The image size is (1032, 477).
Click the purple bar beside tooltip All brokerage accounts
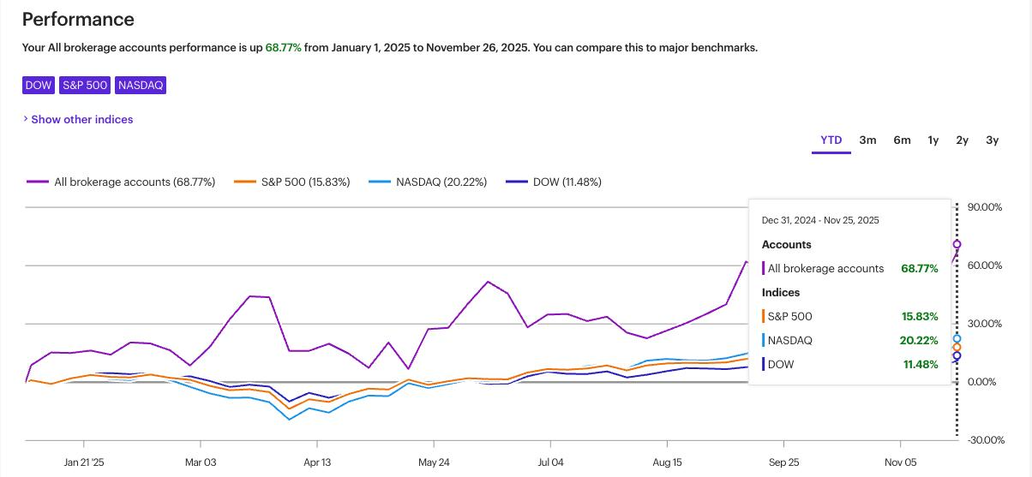(x=763, y=268)
